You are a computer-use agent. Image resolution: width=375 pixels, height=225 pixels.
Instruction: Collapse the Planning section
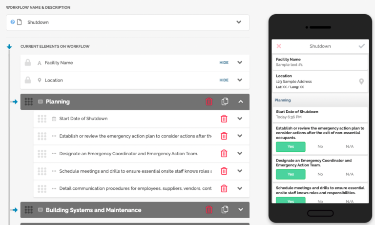(x=240, y=102)
